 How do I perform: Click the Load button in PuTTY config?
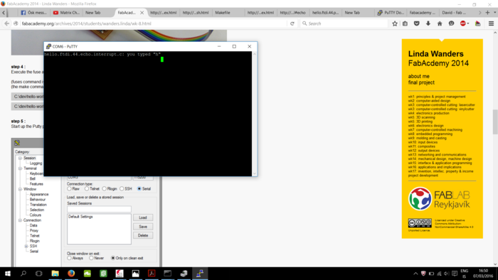[143, 217]
